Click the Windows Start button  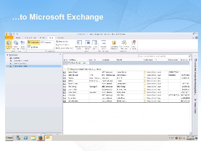[x=9, y=138]
